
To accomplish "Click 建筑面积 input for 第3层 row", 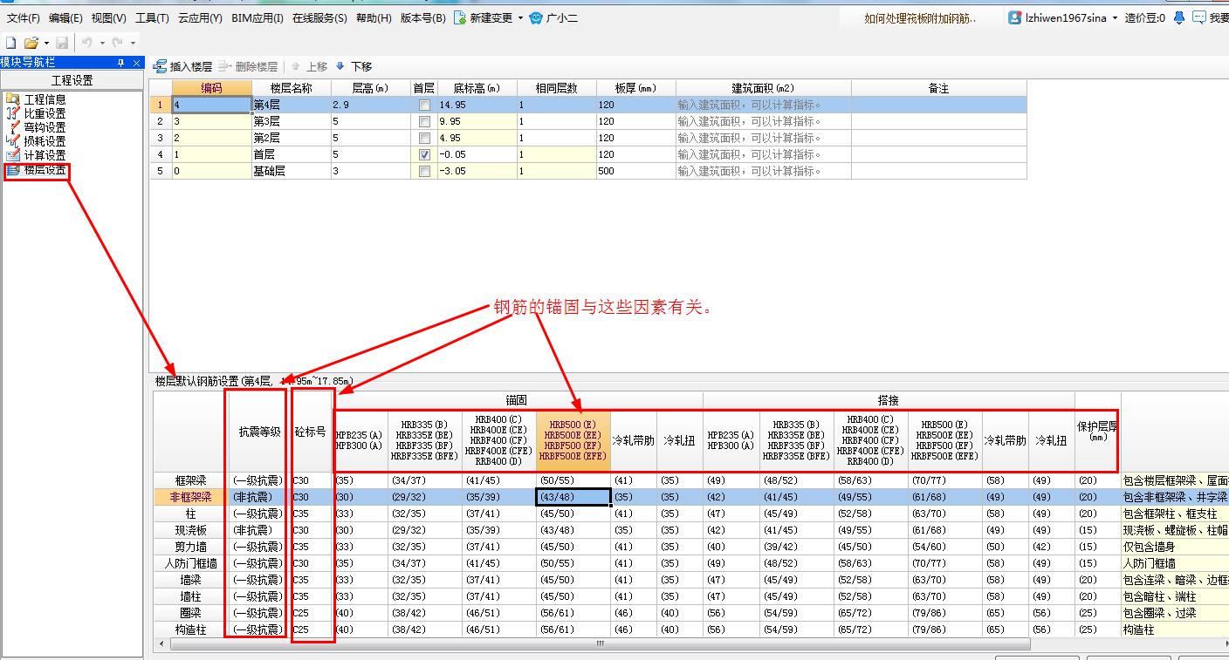I will 764,121.
